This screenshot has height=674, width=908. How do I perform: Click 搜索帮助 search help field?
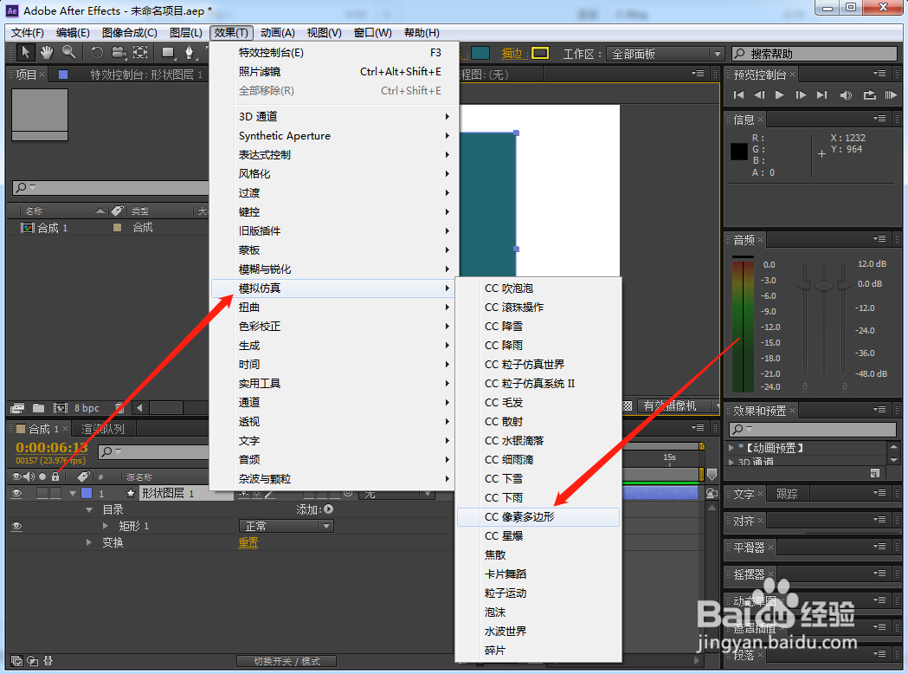[815, 54]
